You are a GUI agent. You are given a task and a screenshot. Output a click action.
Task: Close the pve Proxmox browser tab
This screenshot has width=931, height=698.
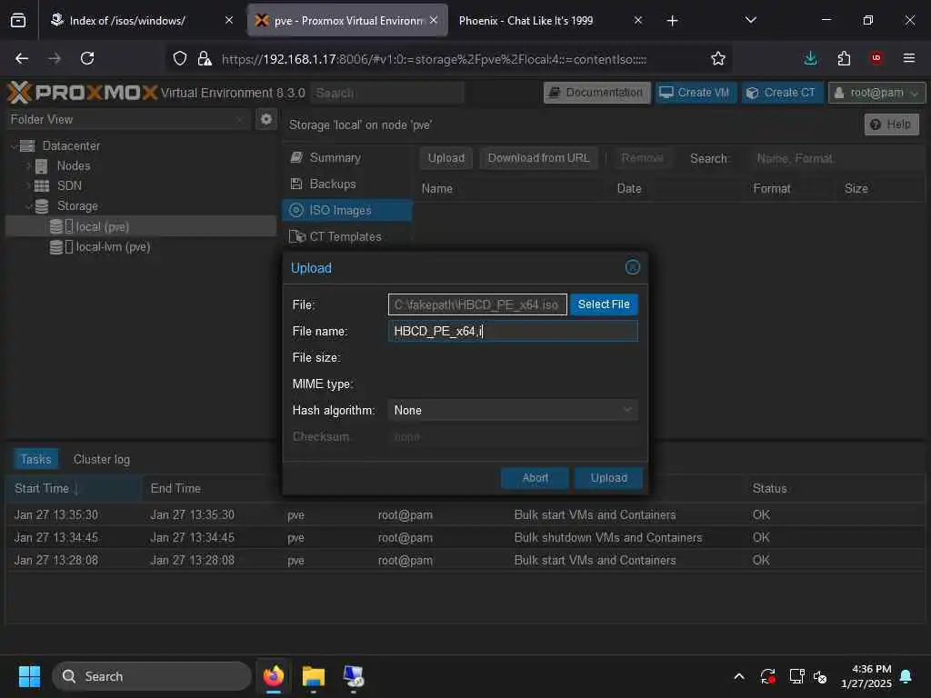click(434, 20)
